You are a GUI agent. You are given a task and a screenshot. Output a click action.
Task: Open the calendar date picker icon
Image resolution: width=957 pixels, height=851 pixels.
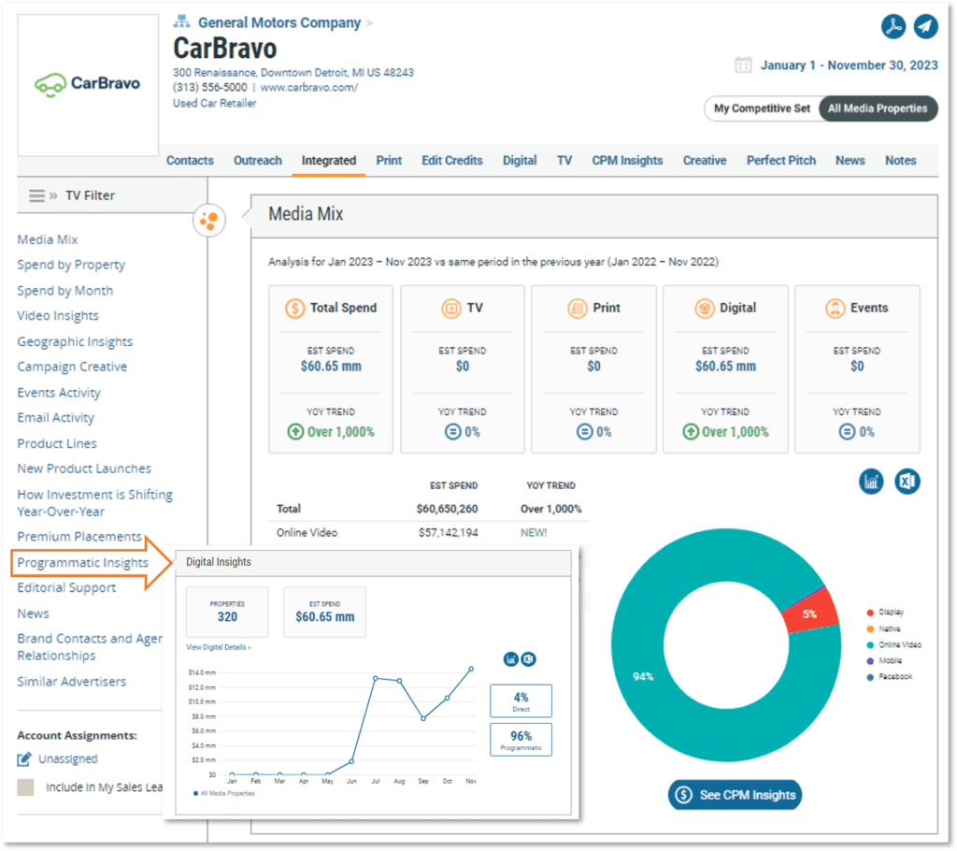coord(743,65)
